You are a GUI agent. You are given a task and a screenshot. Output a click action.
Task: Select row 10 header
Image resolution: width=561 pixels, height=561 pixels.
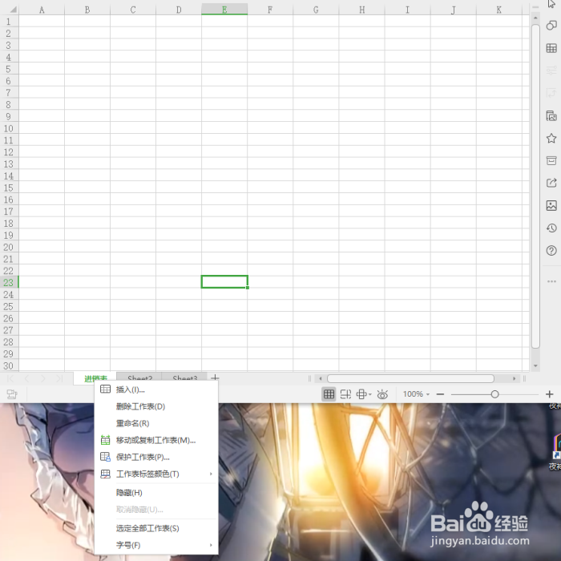click(9, 128)
